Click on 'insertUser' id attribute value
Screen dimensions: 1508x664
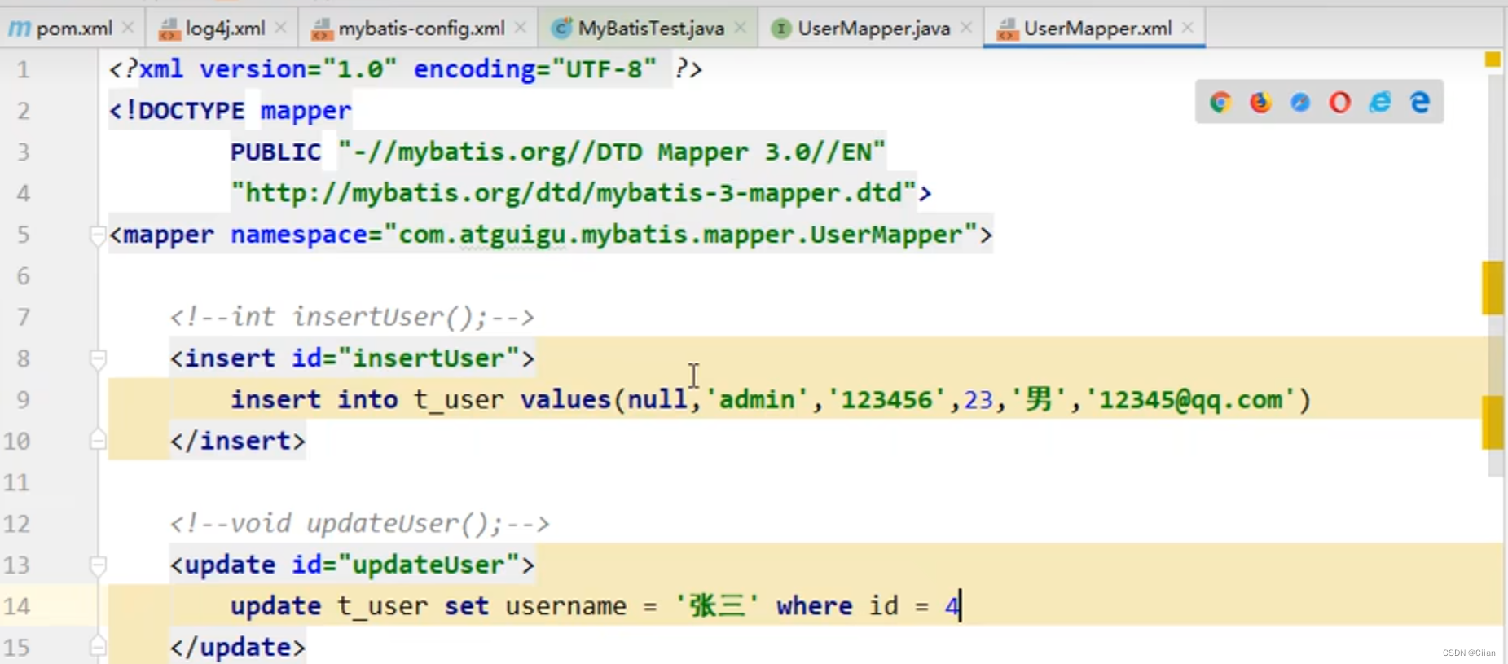[428, 358]
